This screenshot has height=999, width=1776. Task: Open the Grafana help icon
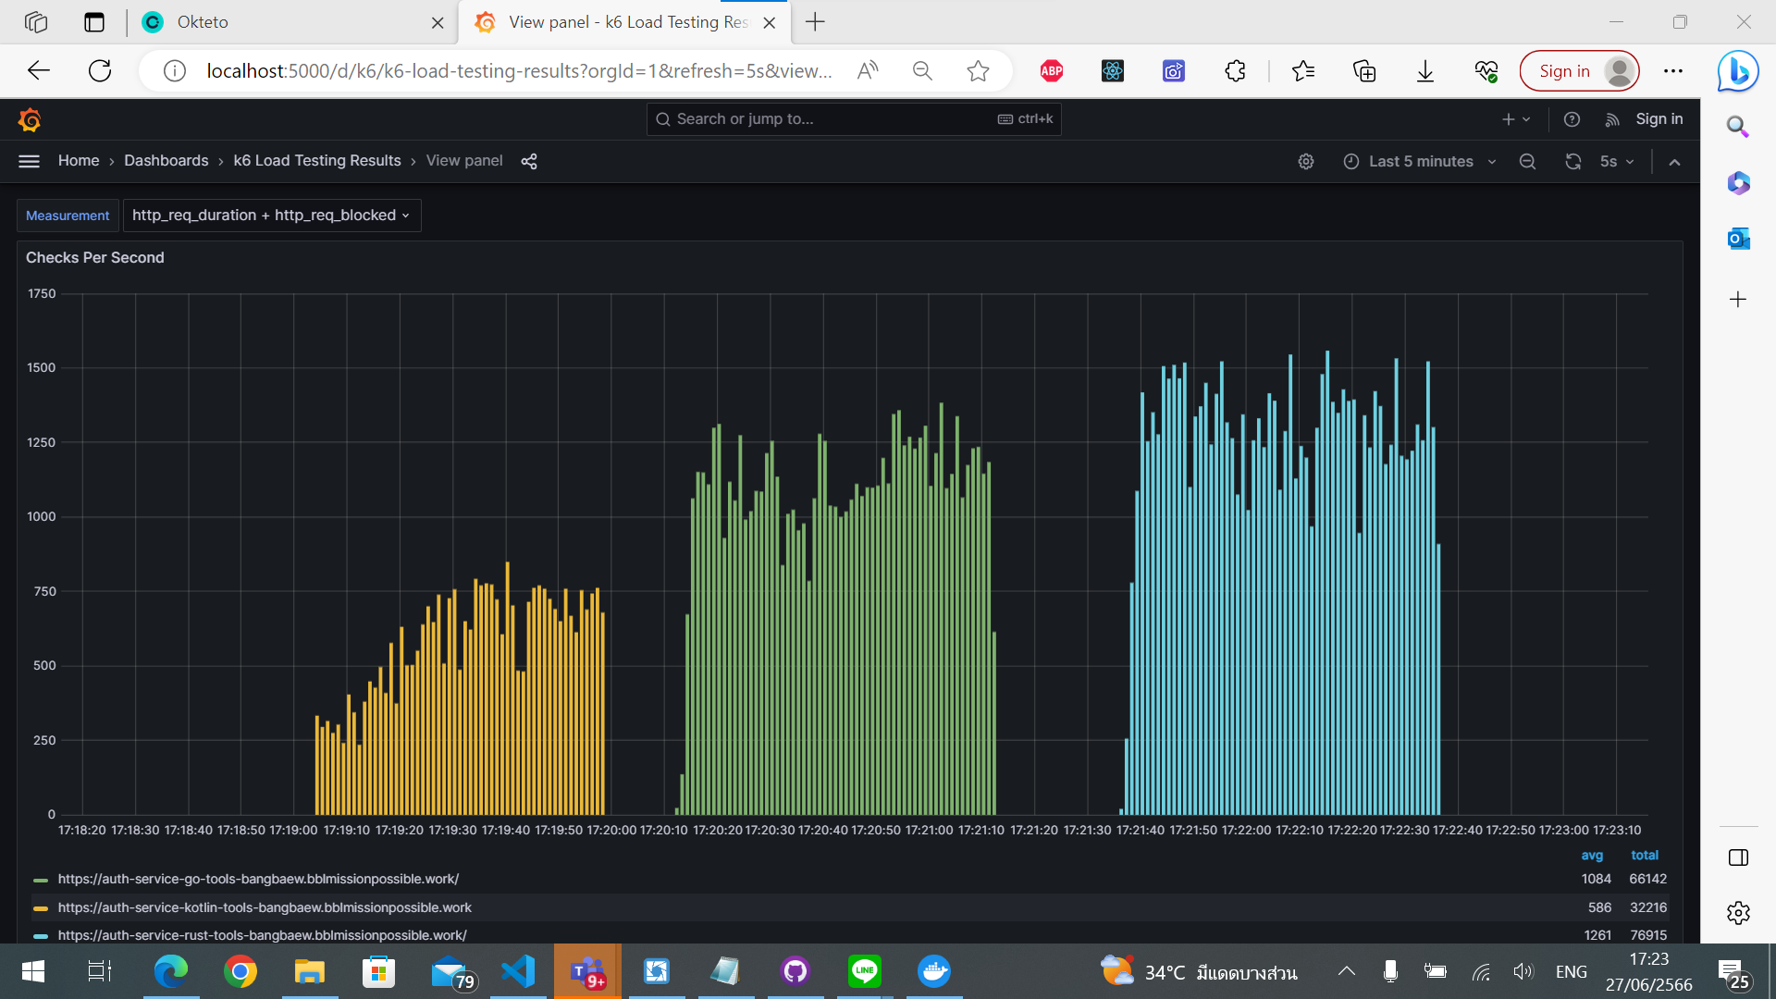click(x=1572, y=119)
